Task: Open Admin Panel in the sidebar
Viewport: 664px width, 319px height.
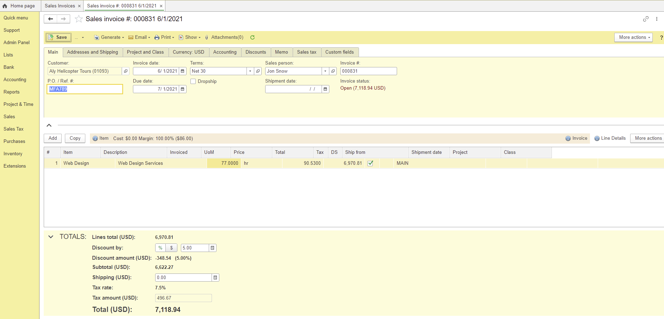Action: tap(17, 43)
